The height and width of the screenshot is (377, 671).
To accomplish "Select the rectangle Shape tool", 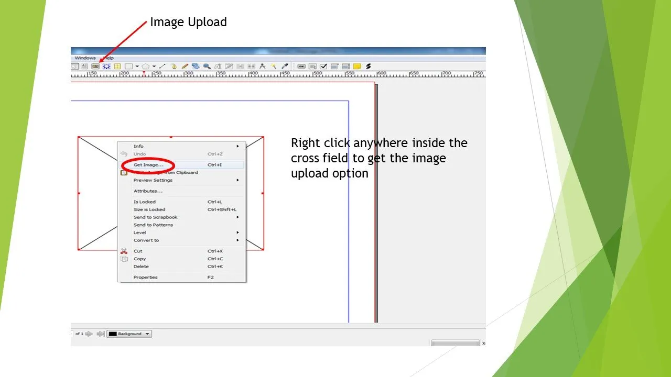I will pyautogui.click(x=128, y=66).
